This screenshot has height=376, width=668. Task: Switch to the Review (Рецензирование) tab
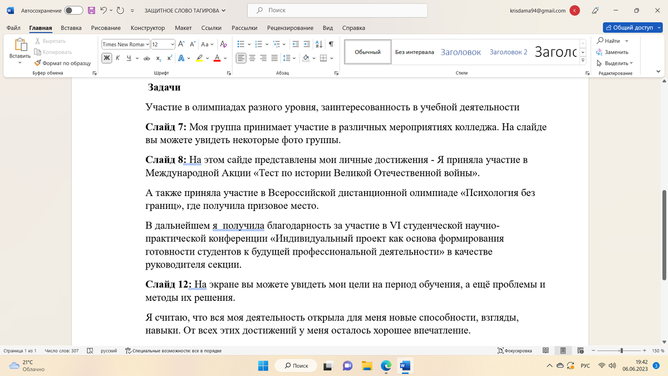tap(290, 28)
